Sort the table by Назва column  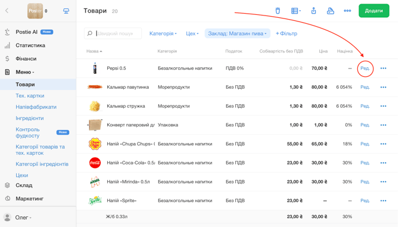(94, 51)
